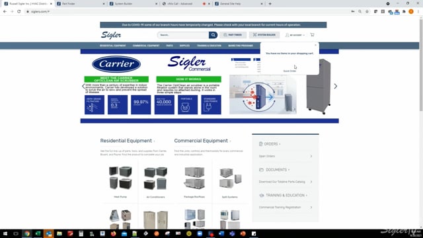Open Chrome three-dot menu

[x=418, y=12]
